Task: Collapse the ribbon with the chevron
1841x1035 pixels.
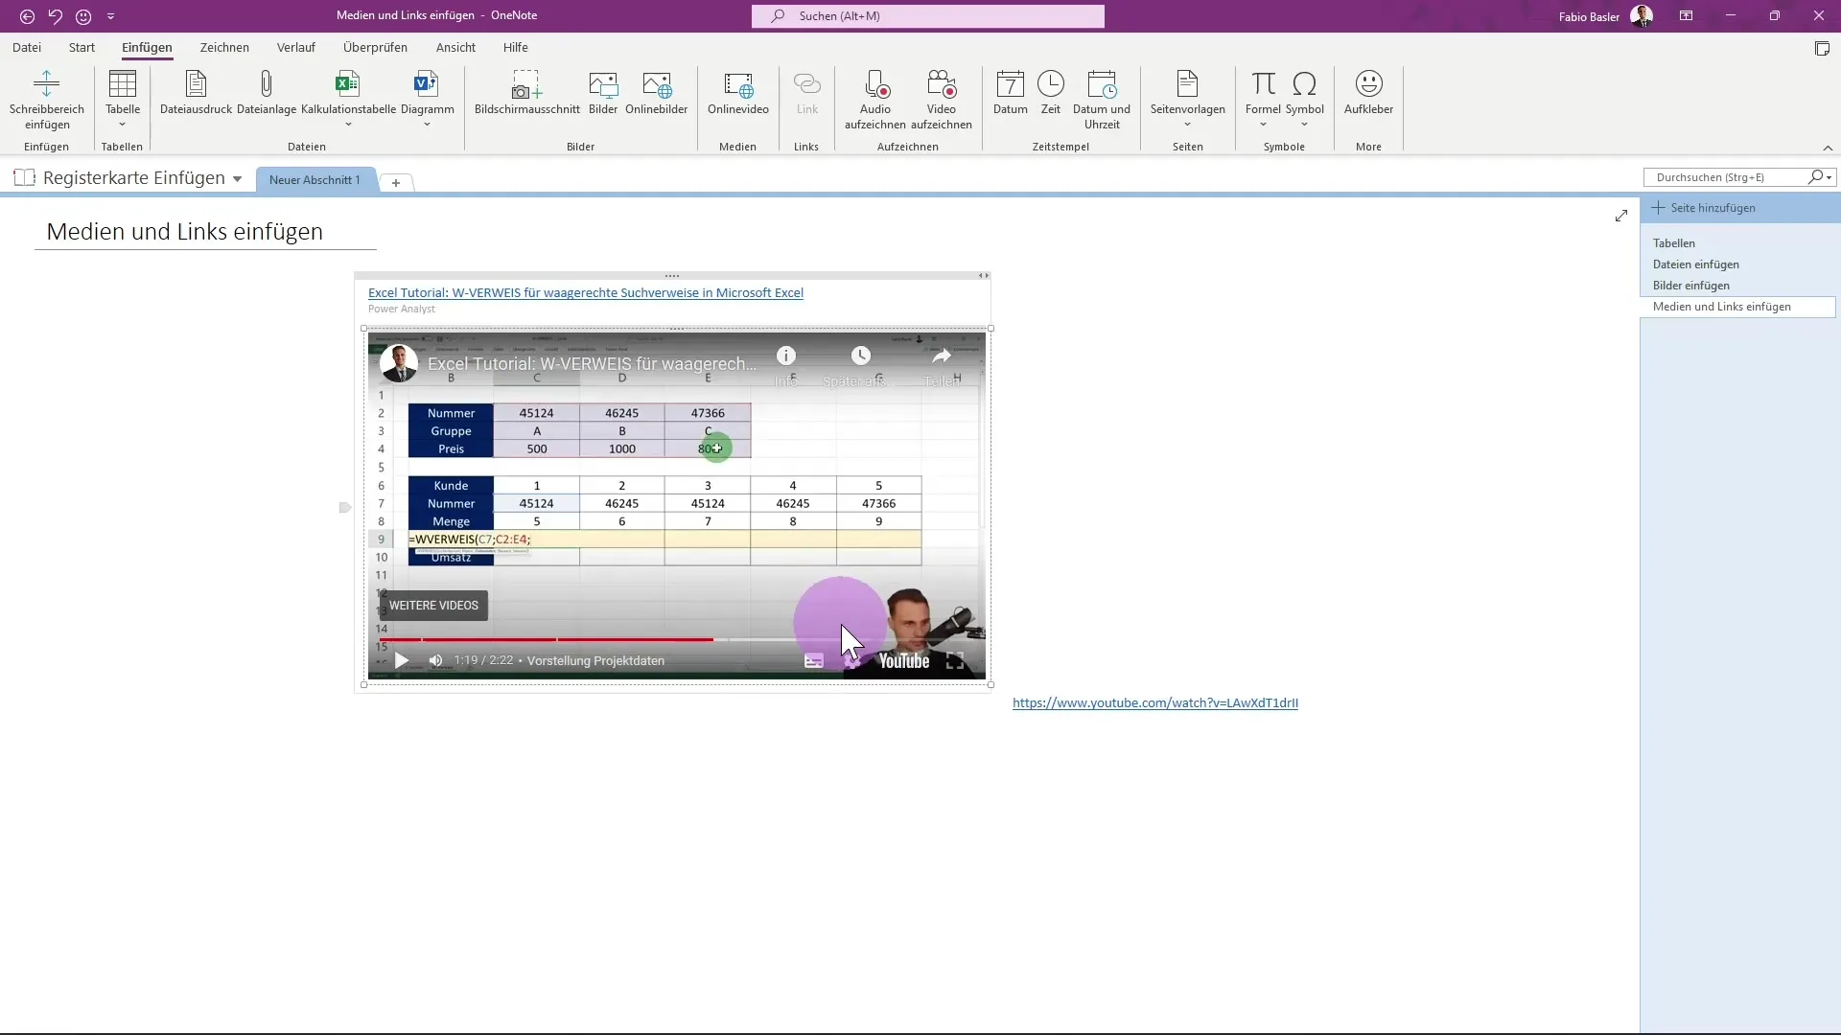Action: pyautogui.click(x=1828, y=148)
